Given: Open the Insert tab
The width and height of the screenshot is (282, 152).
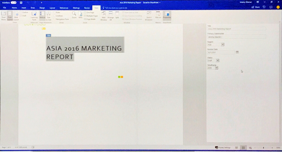Looking at the screenshot, I should click(24, 8).
